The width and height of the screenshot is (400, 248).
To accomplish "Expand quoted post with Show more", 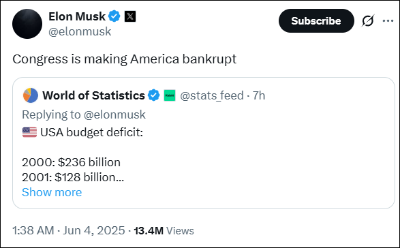I will click(x=52, y=192).
